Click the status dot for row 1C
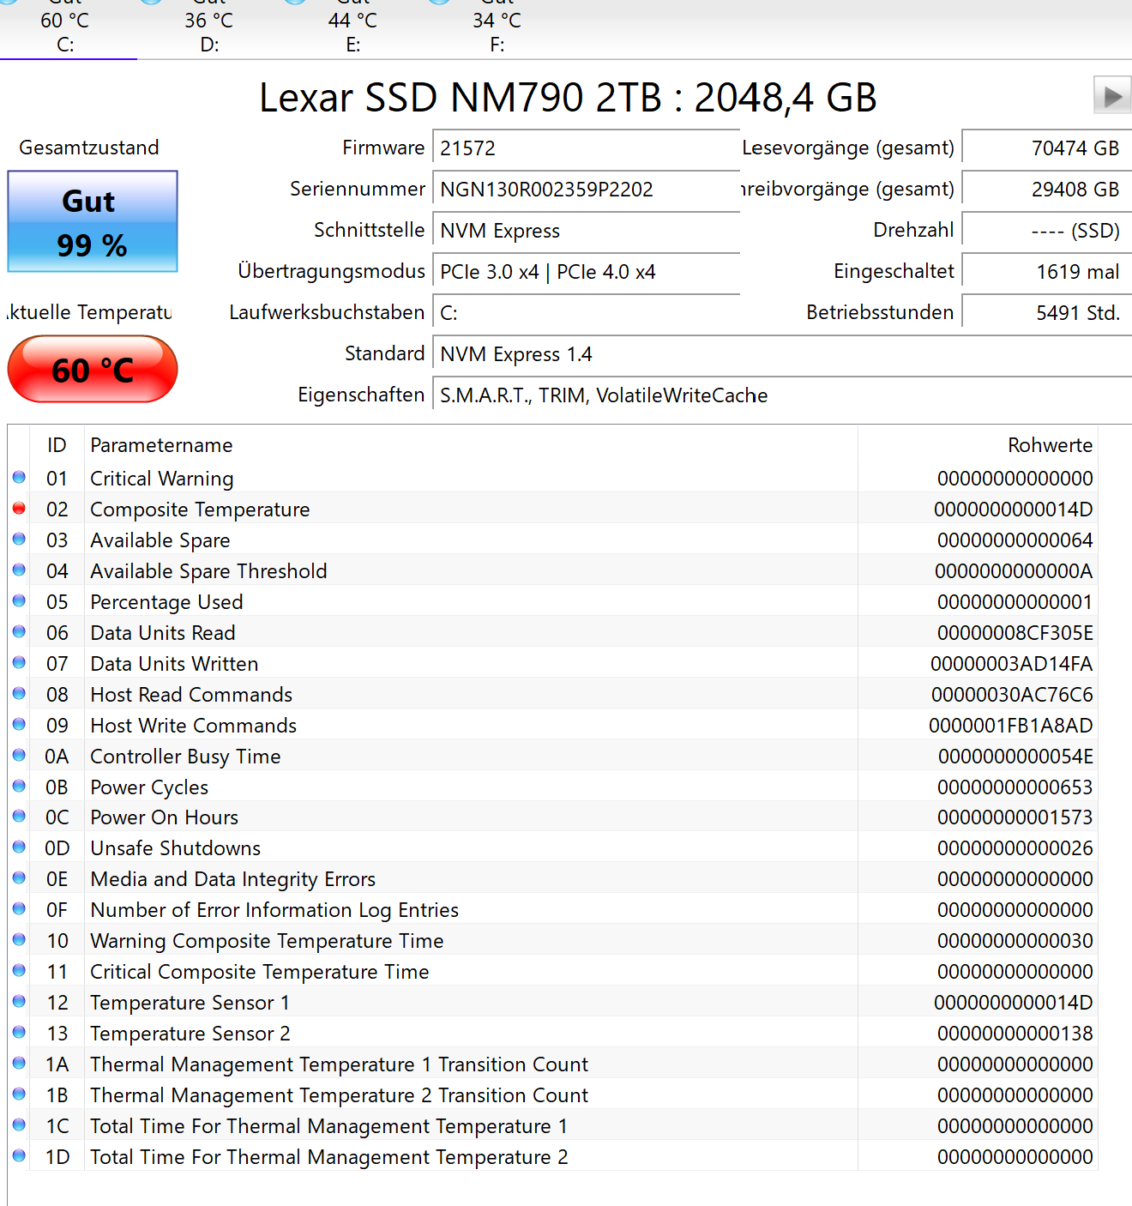Image resolution: width=1132 pixels, height=1206 pixels. coord(19,1125)
